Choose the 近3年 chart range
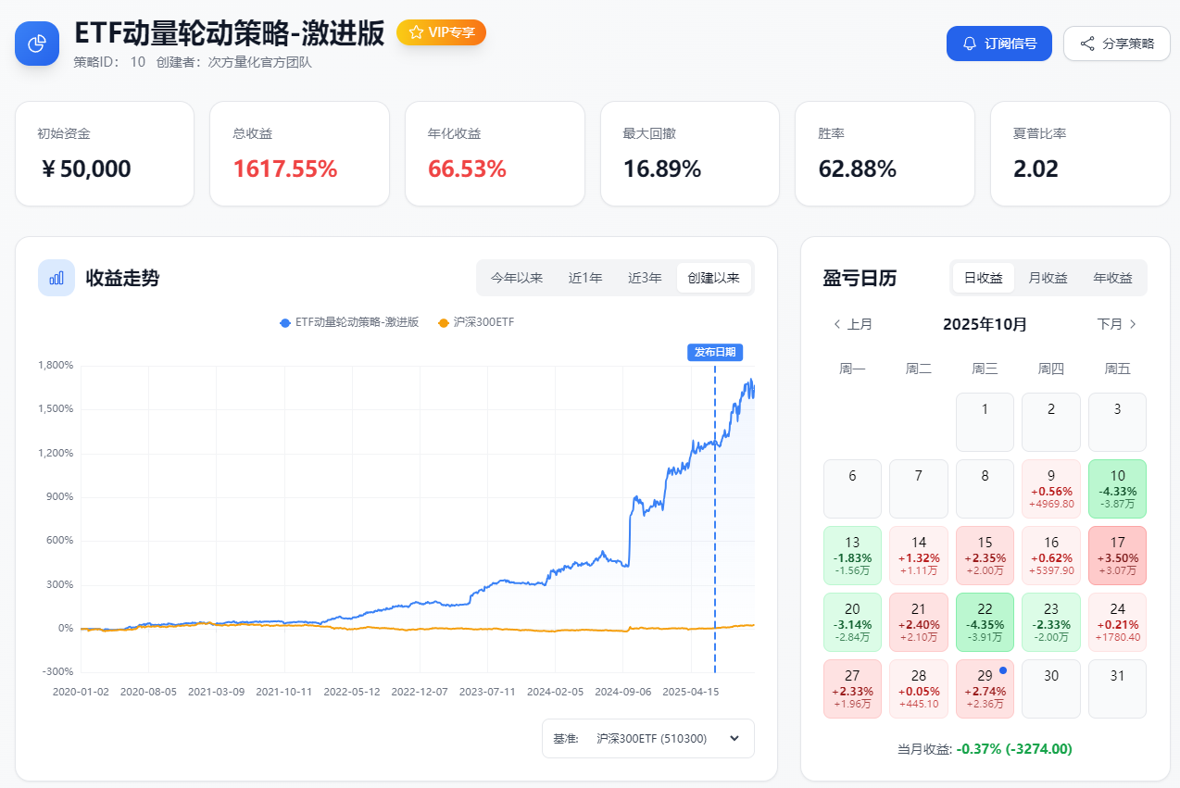Viewport: 1180px width, 788px height. [x=645, y=278]
